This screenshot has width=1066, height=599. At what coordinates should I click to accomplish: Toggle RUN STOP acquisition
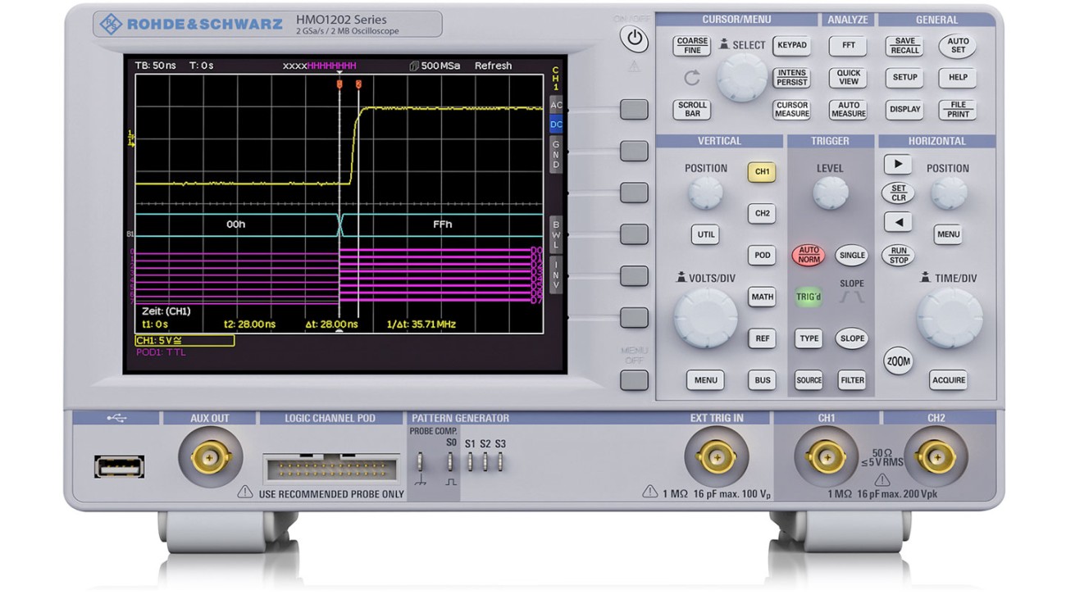point(898,255)
